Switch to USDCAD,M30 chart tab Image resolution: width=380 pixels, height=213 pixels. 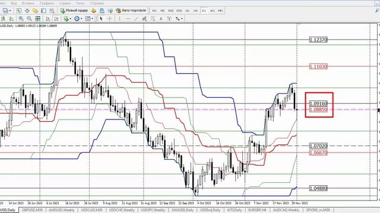point(91,210)
